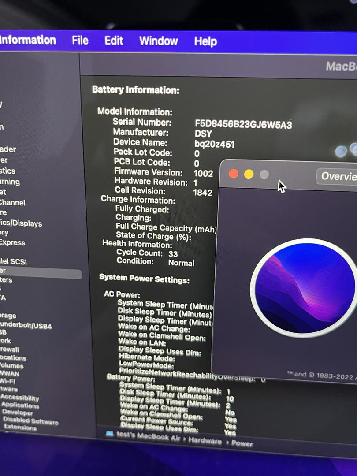Click the Wake on LAN label
The height and width of the screenshot is (476, 357).
point(142,342)
